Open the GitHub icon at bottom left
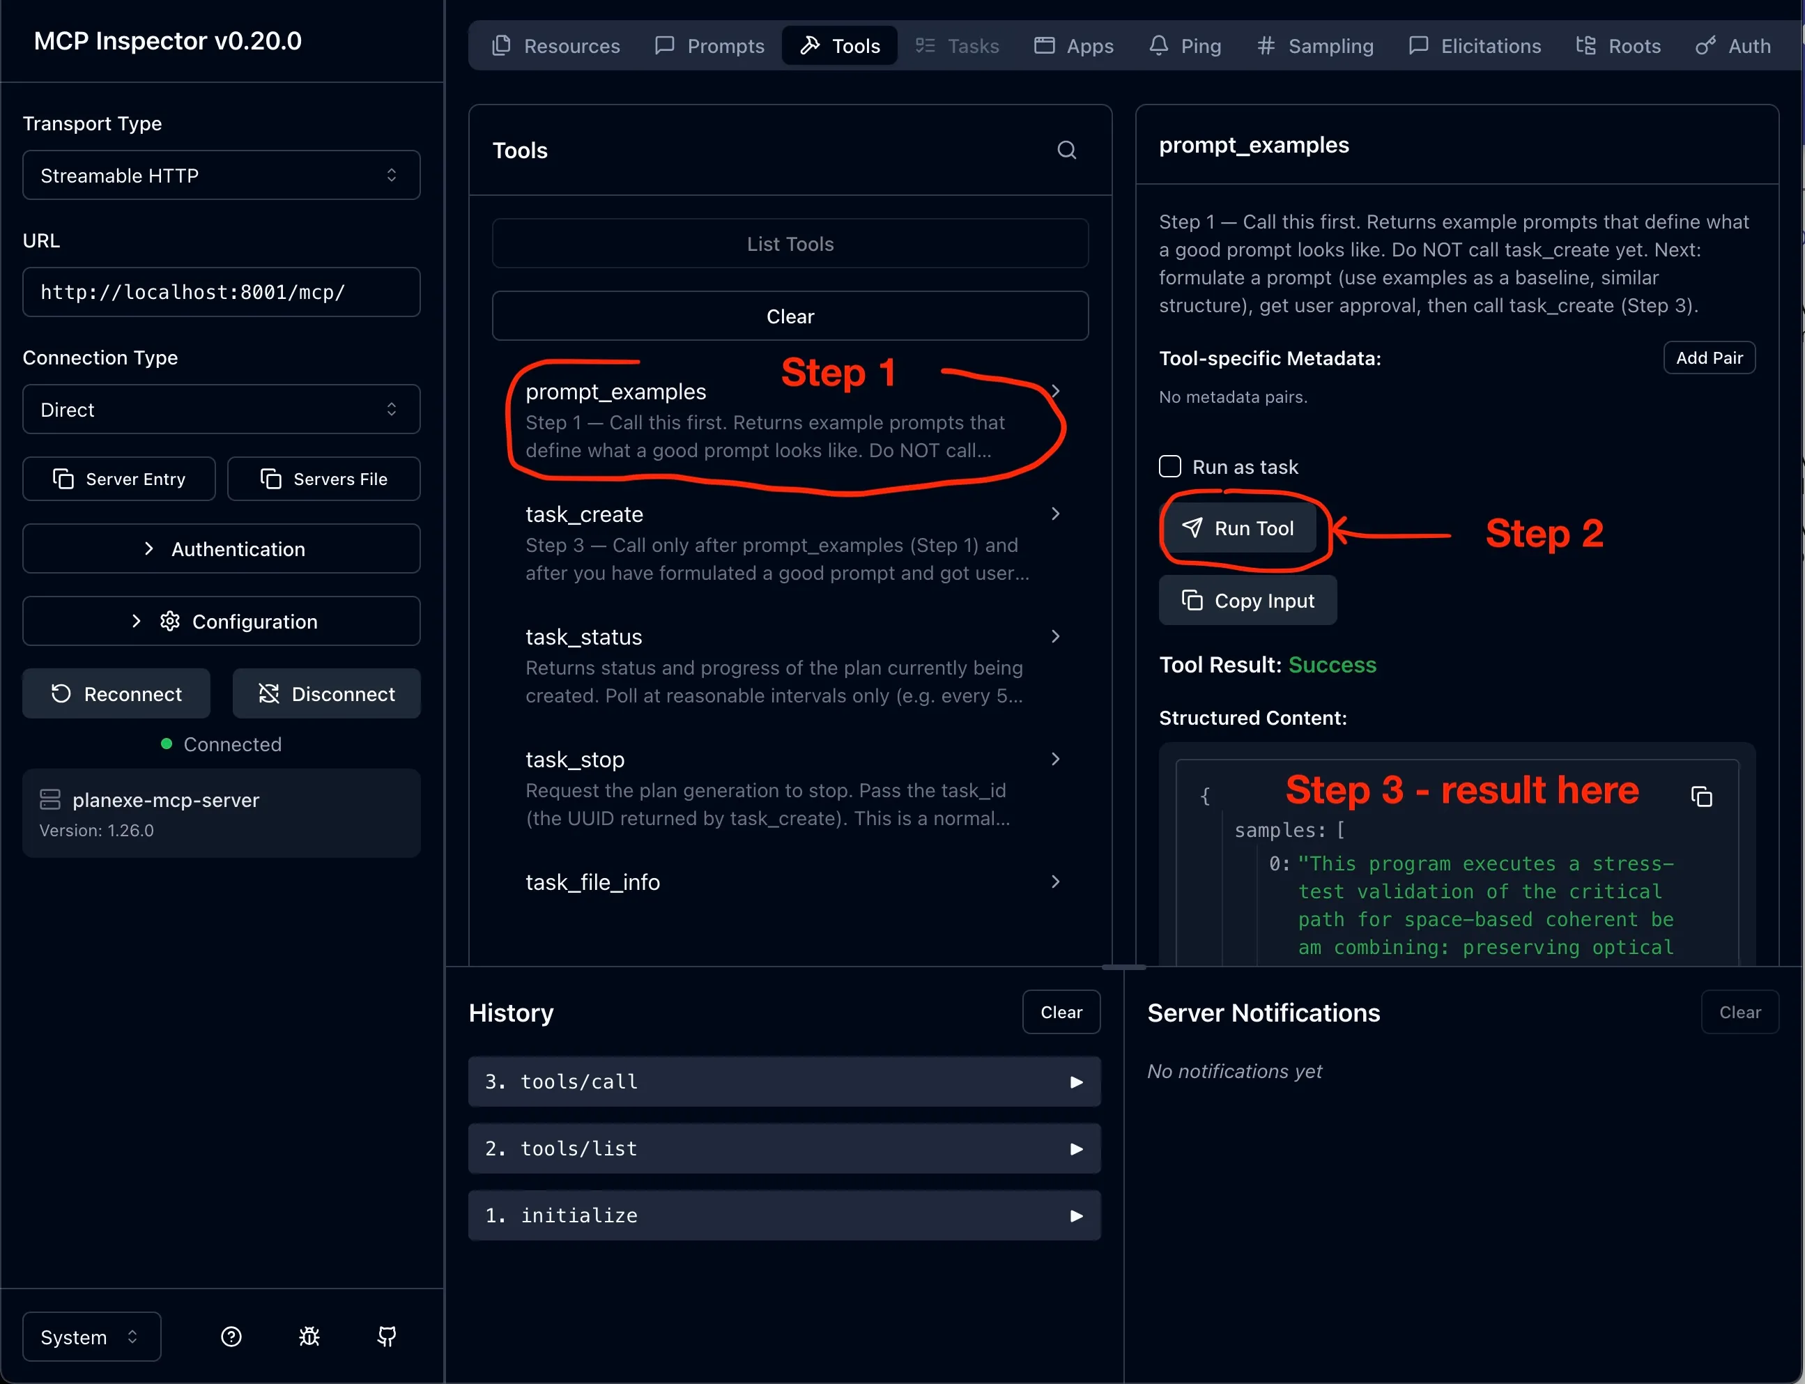 pos(386,1336)
